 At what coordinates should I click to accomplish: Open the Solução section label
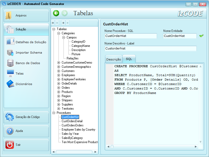21,29
